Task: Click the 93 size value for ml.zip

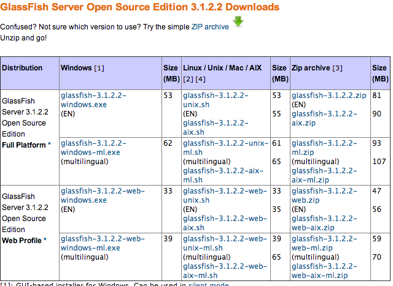Action: pos(376,143)
